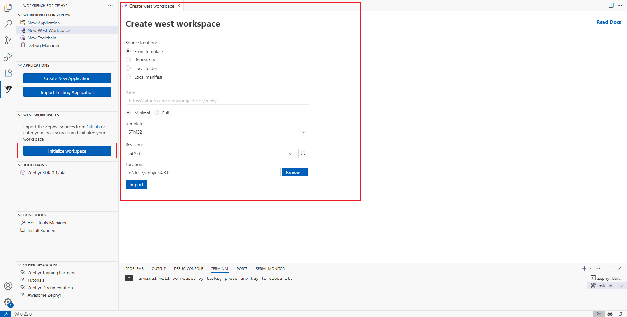
Task: Select the Local manifest option
Action: (128, 77)
